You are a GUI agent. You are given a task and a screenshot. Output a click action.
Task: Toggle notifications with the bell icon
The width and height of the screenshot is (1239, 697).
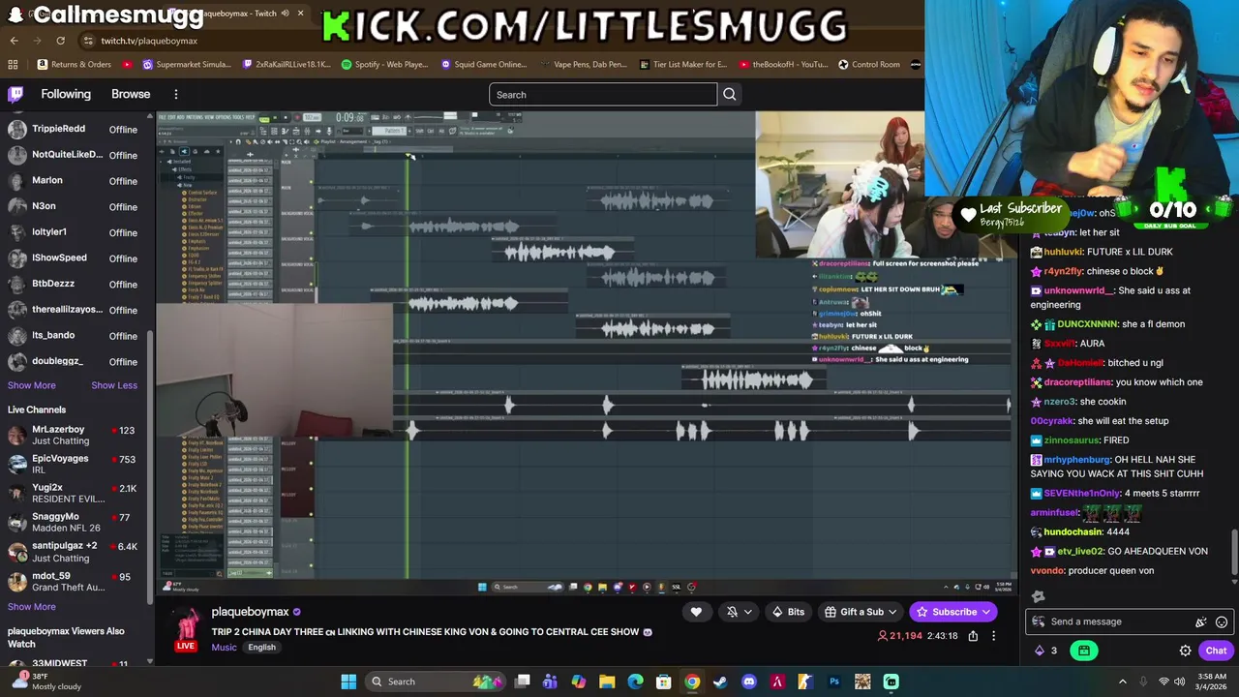tap(739, 612)
